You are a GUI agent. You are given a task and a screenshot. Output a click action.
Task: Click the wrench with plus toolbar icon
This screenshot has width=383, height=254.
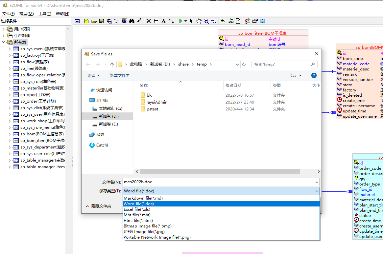pos(248,21)
